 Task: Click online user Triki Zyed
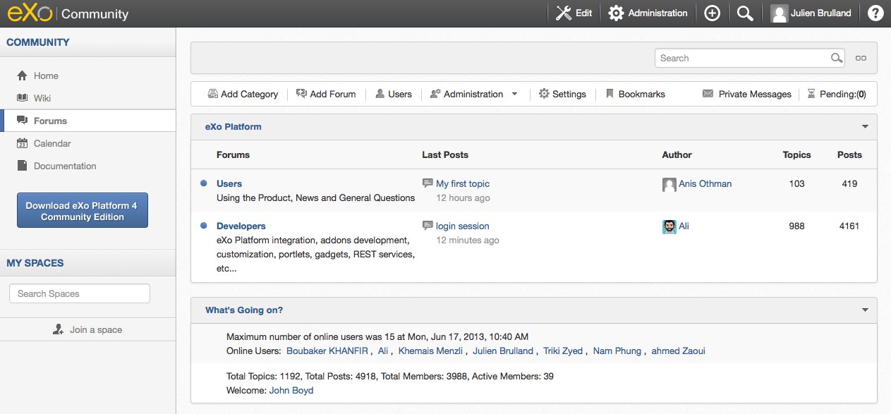click(563, 351)
